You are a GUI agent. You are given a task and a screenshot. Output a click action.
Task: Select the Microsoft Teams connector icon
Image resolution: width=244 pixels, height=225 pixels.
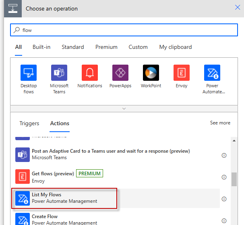point(59,73)
